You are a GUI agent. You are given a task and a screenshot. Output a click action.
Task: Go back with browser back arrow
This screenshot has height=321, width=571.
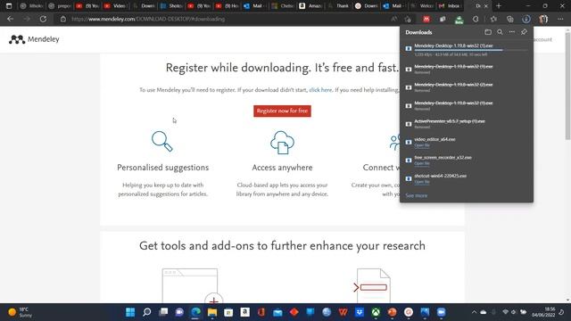(x=10, y=19)
